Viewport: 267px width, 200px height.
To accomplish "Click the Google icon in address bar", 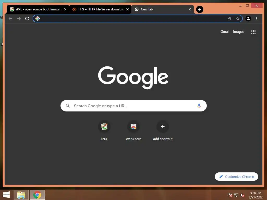I will 38,18.
